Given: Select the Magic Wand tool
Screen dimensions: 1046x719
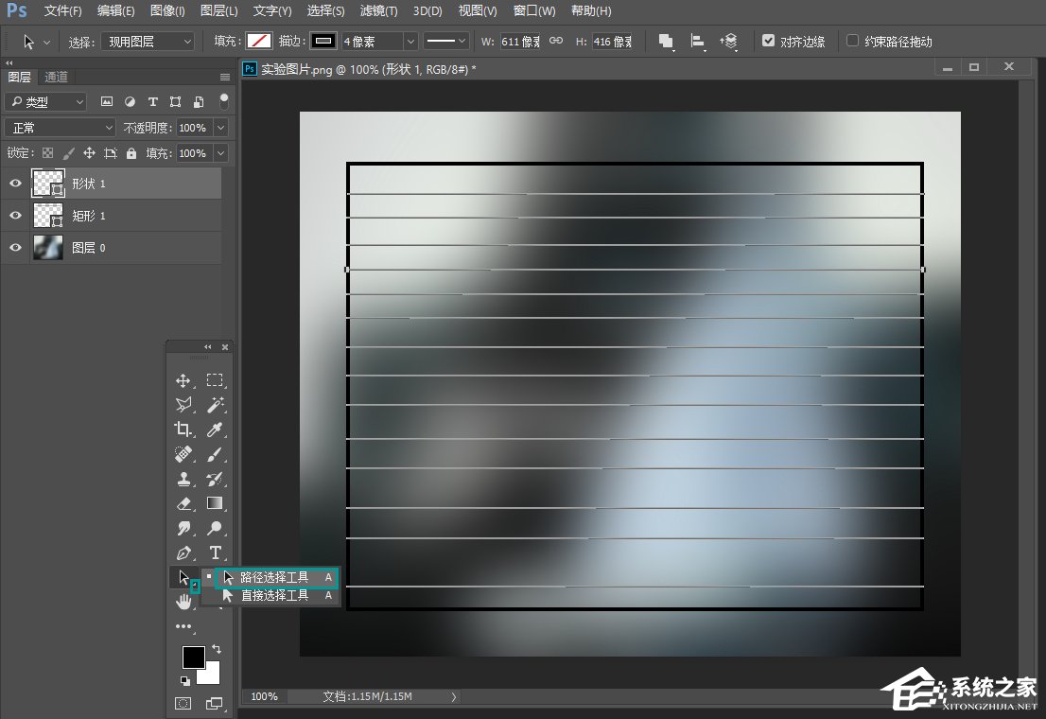Looking at the screenshot, I should (215, 405).
